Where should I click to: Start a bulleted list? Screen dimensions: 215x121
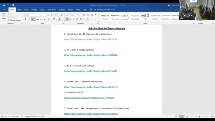click(x=67, y=15)
